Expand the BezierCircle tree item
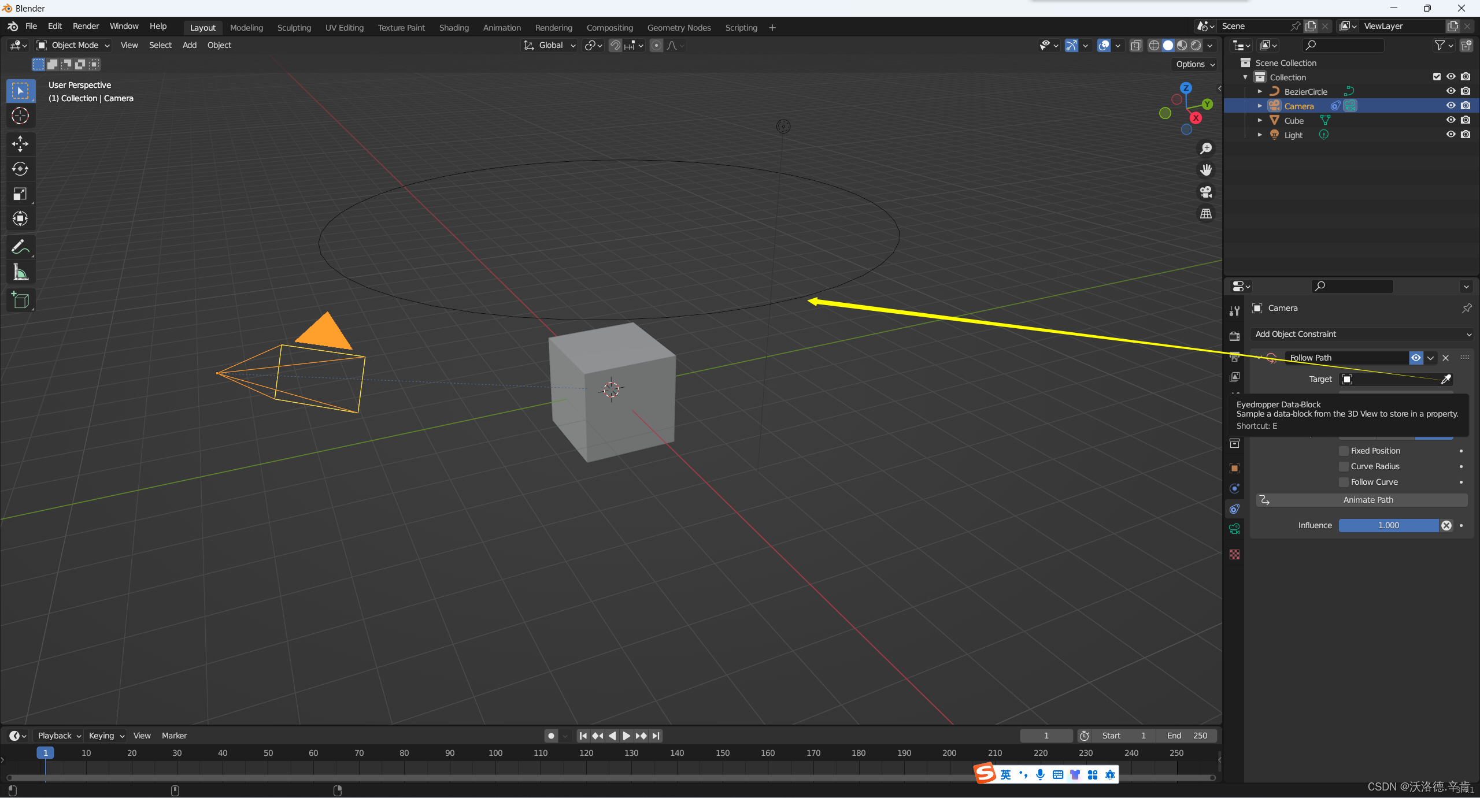 coord(1260,91)
